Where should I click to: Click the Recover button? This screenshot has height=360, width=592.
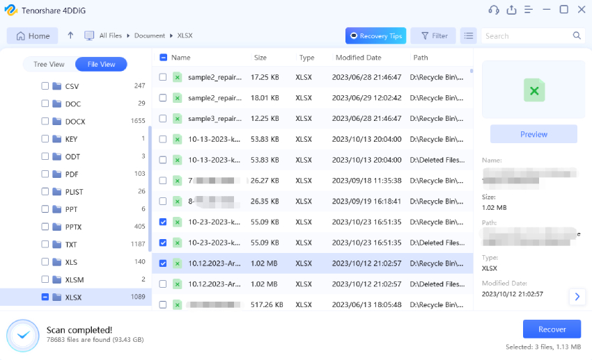(552, 329)
